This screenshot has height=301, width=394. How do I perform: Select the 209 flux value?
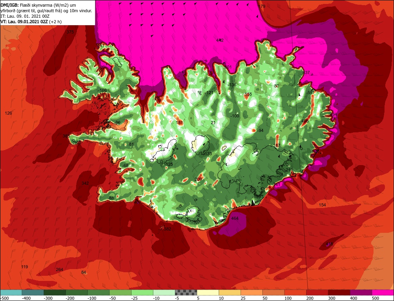(198, 179)
